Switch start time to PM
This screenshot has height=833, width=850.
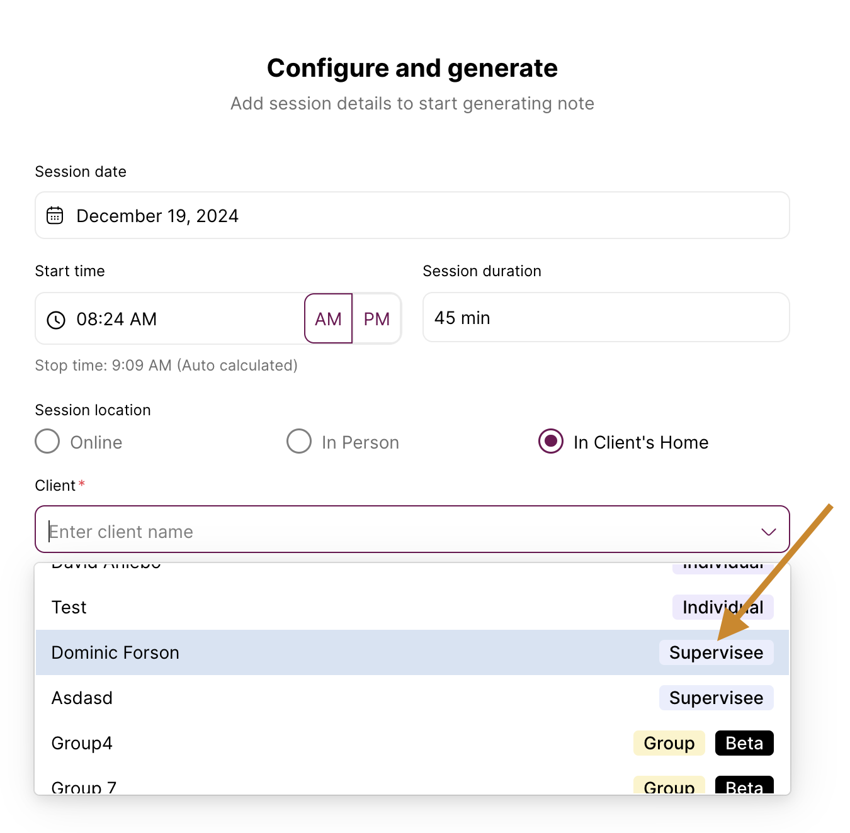(x=377, y=319)
